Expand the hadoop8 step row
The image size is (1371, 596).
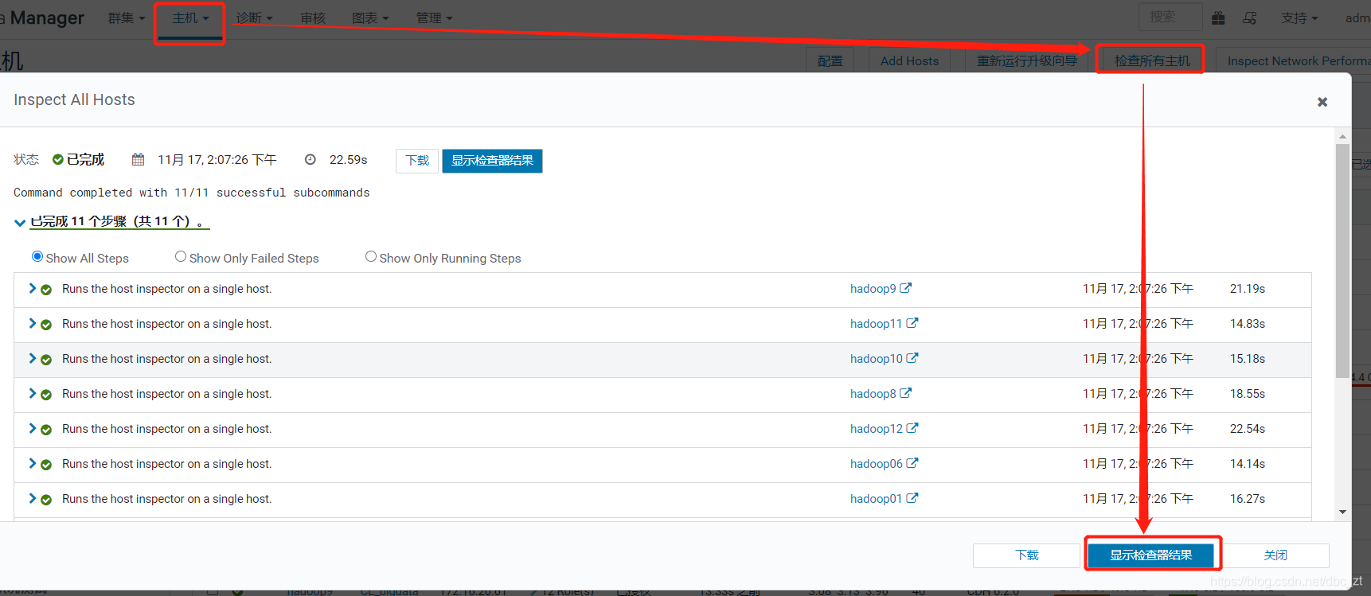click(33, 393)
